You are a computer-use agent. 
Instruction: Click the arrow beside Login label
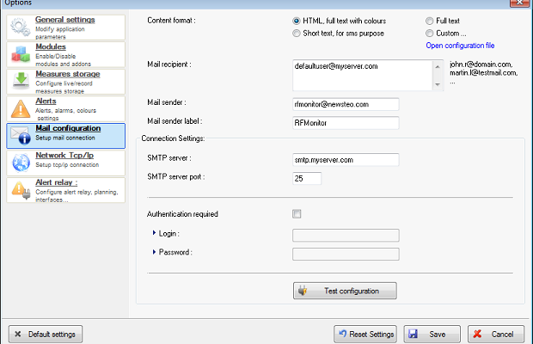pyautogui.click(x=154, y=233)
